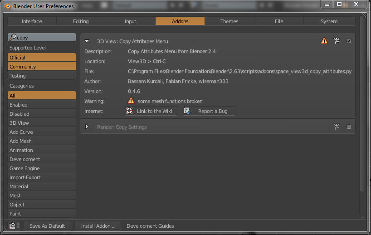
Task: Enable the Render: Copy Settings addon checkbox
Action: 349,127
